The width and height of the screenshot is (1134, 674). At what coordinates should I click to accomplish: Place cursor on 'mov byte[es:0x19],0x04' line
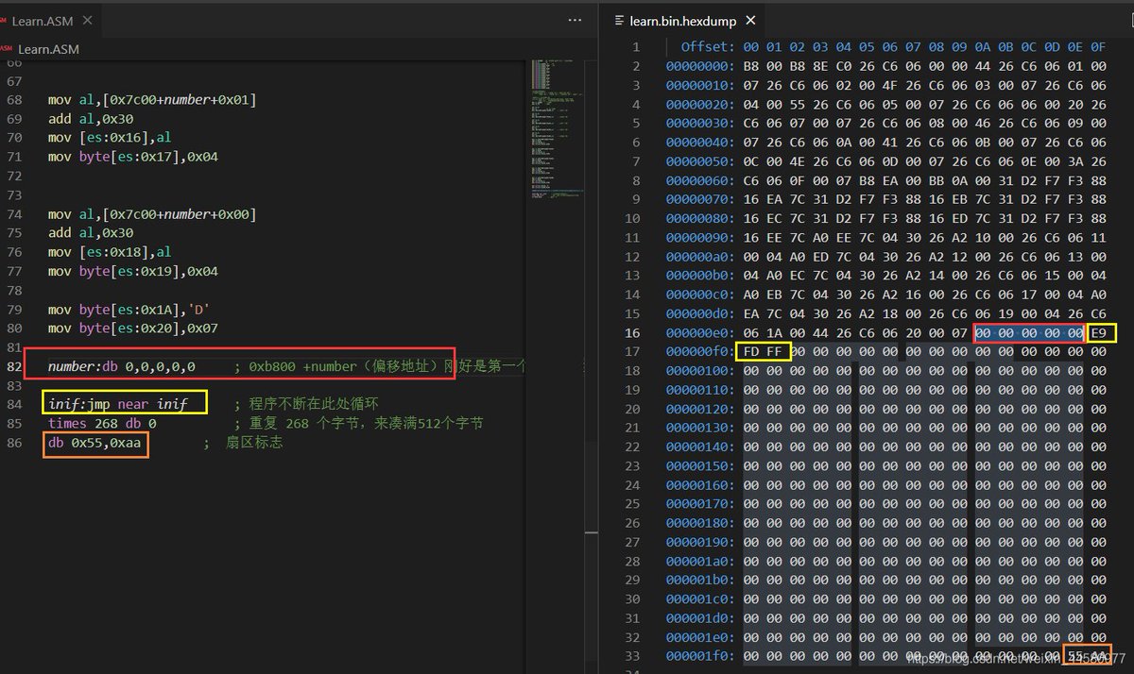(x=133, y=271)
